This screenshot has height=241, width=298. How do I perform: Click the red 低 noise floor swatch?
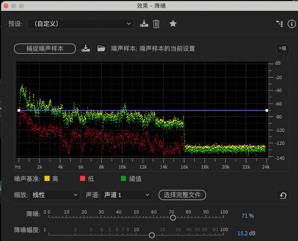tap(83, 178)
